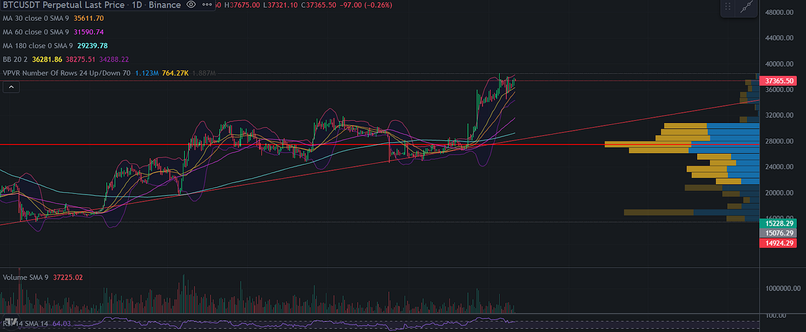Click the BB upper value 38275.51
This screenshot has height=332, width=806.
pyautogui.click(x=81, y=59)
